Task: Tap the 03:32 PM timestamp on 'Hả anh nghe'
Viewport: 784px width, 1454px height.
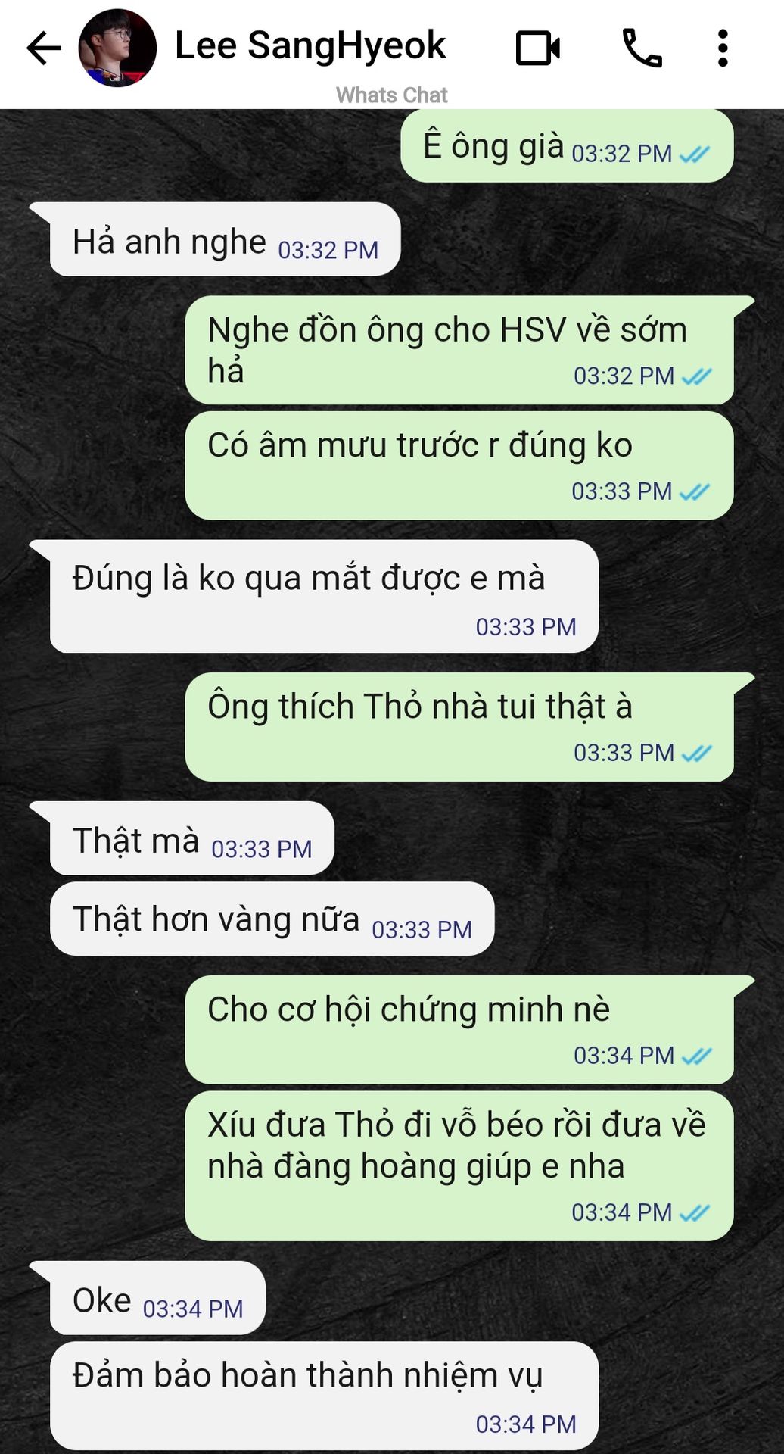Action: [x=328, y=250]
